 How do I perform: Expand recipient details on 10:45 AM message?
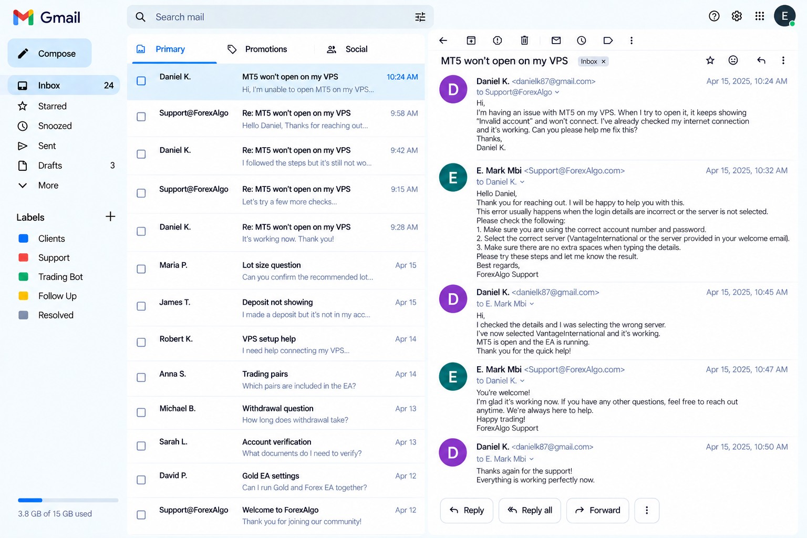pyautogui.click(x=532, y=304)
